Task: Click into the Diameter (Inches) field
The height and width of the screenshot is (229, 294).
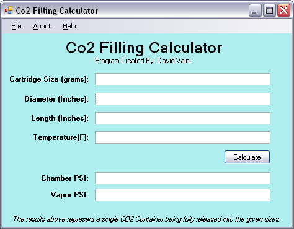Action: coord(182,99)
